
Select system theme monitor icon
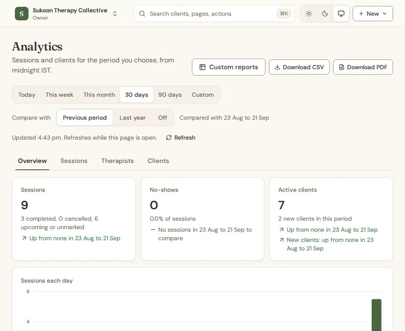[x=341, y=14]
